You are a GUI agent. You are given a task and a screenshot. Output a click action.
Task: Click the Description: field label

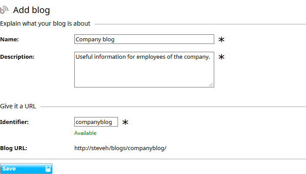[17, 57]
